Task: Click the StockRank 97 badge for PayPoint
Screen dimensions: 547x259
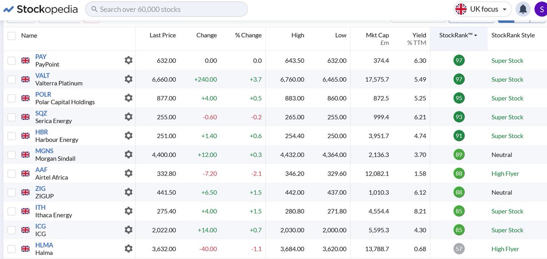Action: tap(459, 60)
